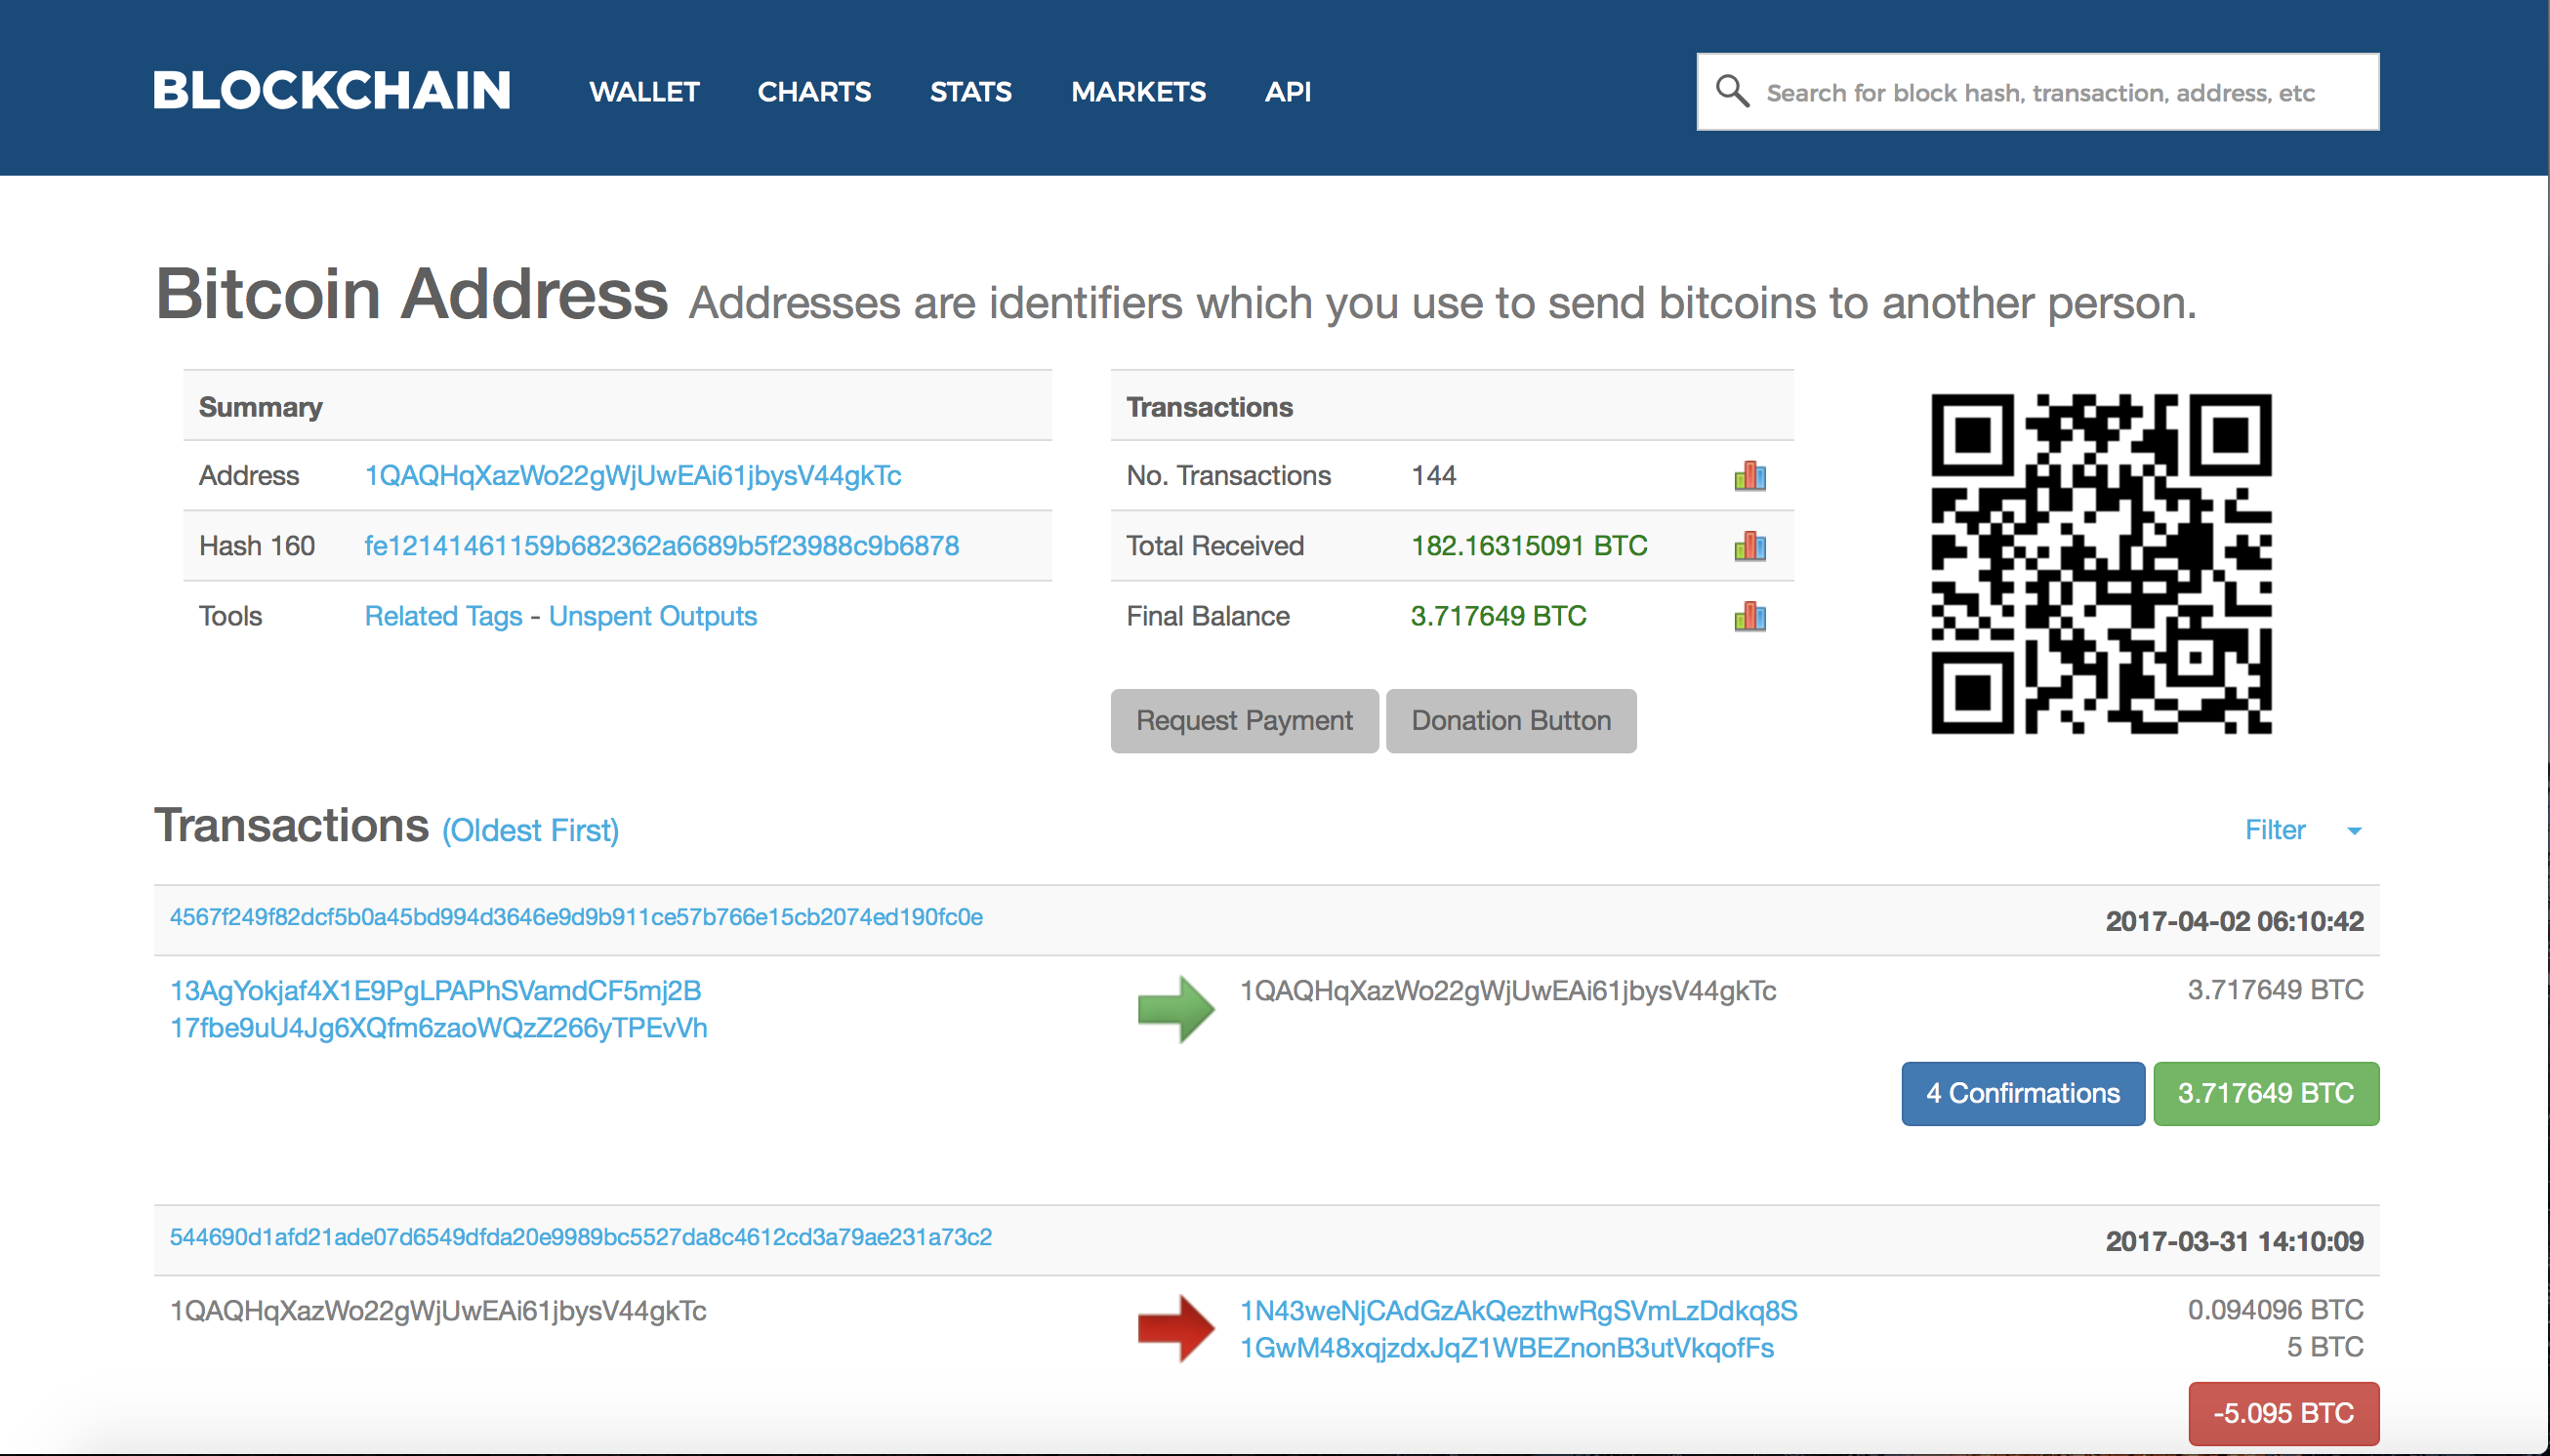
Task: Open the API menu item
Action: click(1288, 92)
